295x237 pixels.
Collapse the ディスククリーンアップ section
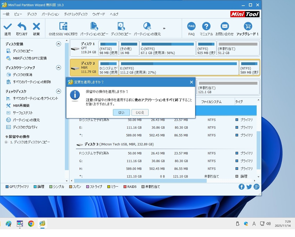(59, 68)
